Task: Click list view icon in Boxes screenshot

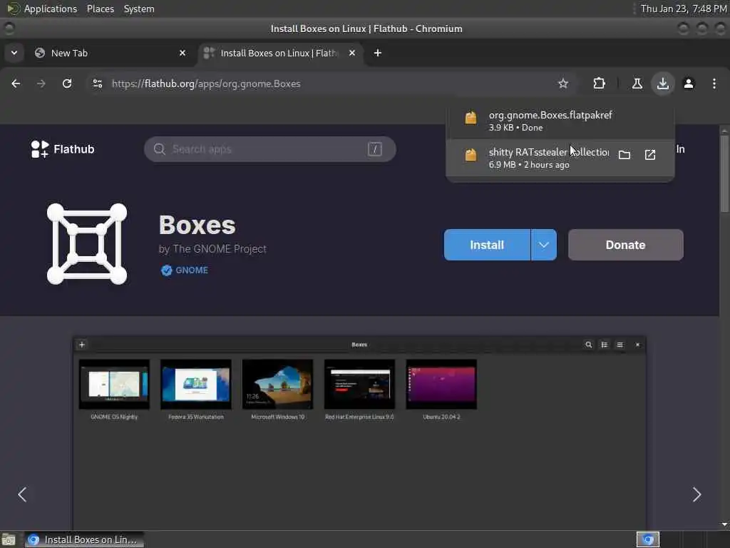Action: 605,345
